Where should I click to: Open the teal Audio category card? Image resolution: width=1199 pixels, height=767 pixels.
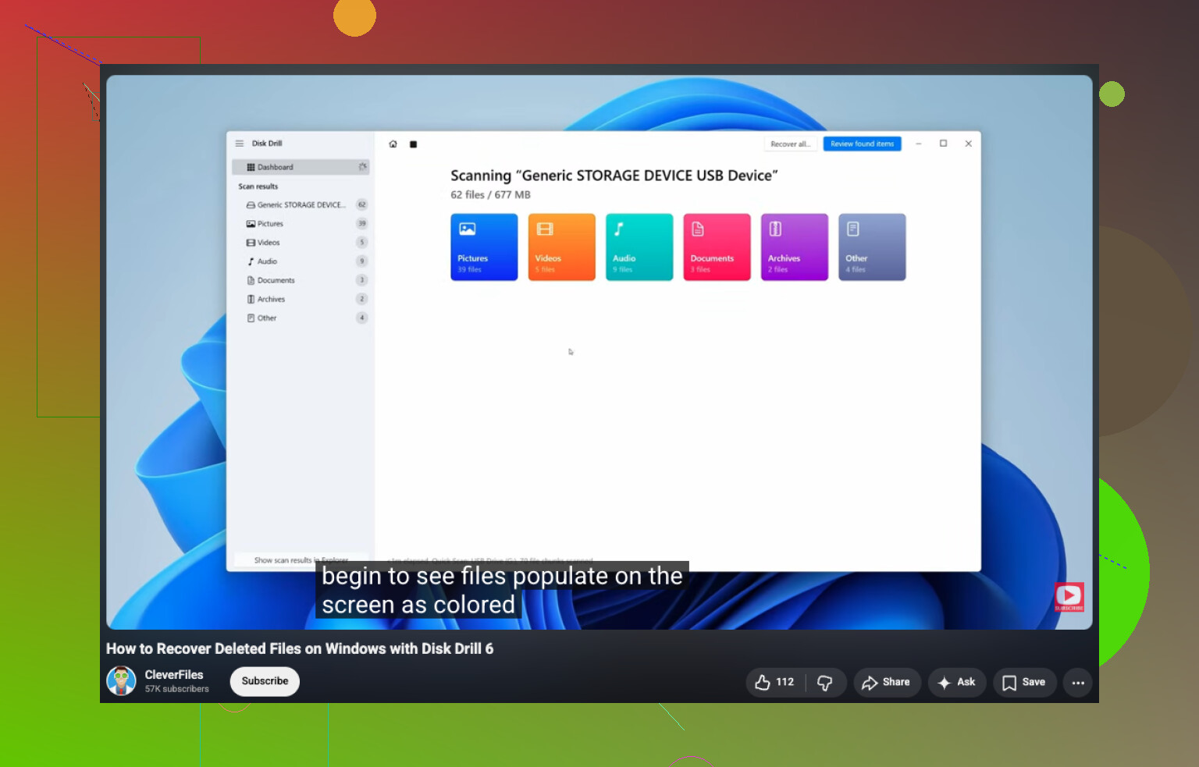tap(639, 247)
